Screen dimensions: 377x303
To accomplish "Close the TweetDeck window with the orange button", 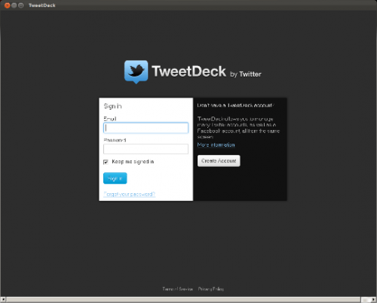I will coord(8,5).
